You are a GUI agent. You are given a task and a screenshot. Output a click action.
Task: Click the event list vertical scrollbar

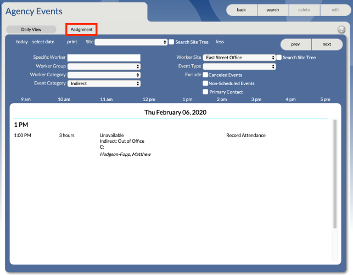point(335,174)
